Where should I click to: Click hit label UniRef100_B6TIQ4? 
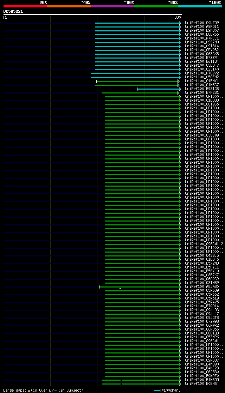pos(202,62)
